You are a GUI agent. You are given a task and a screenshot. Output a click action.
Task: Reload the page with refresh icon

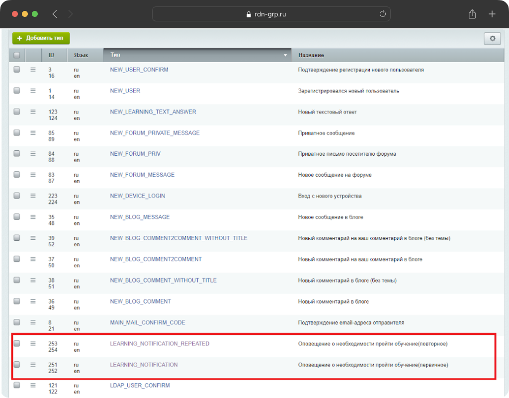coord(382,14)
